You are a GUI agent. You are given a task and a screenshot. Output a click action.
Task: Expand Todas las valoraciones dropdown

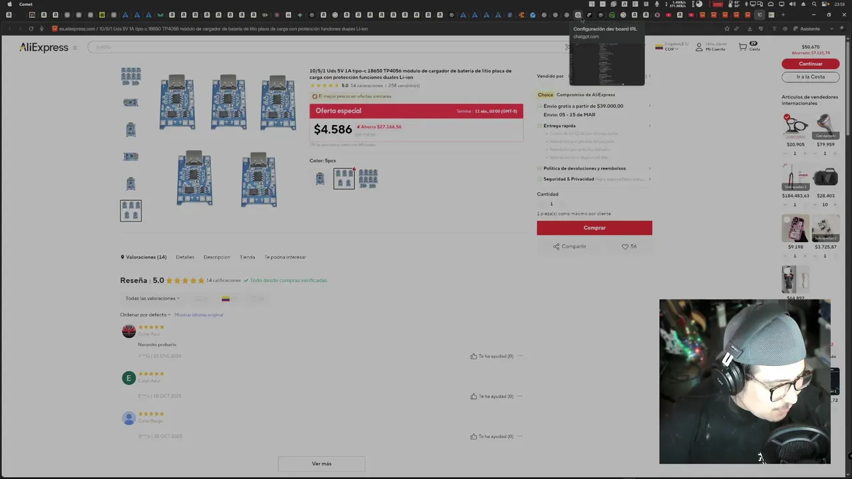pos(152,298)
